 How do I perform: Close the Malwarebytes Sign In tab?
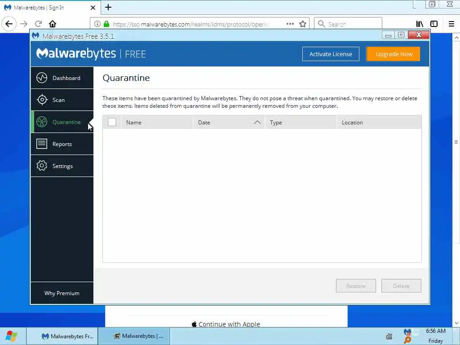click(x=93, y=8)
